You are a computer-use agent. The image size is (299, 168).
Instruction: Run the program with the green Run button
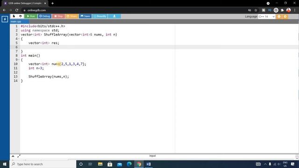coord(31,16)
